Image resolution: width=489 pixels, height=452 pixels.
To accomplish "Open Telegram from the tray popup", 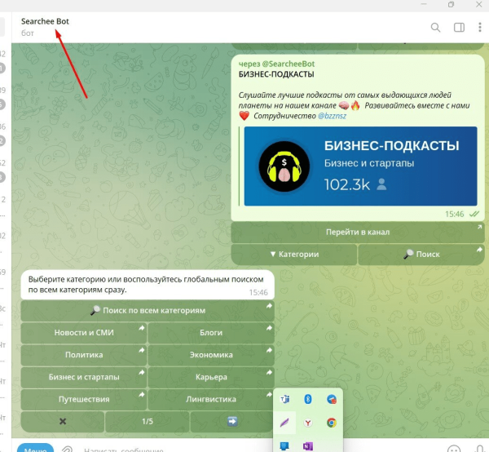I will (332, 399).
